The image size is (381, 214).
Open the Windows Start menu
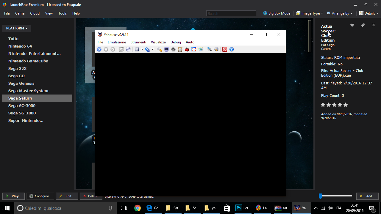click(7, 208)
